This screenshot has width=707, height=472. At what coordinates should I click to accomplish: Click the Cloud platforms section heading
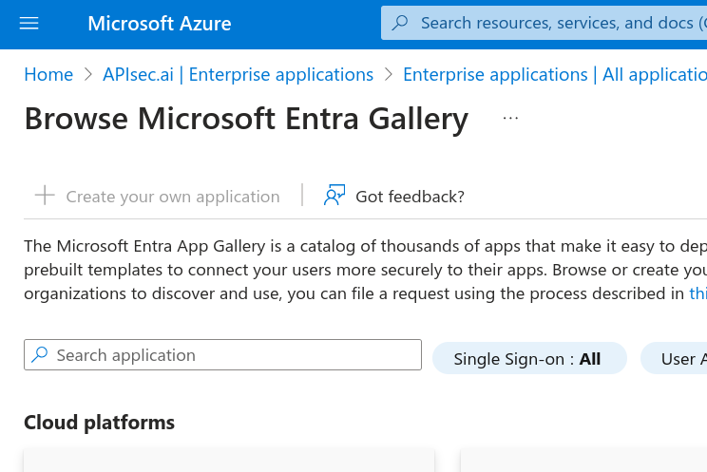[x=99, y=423]
